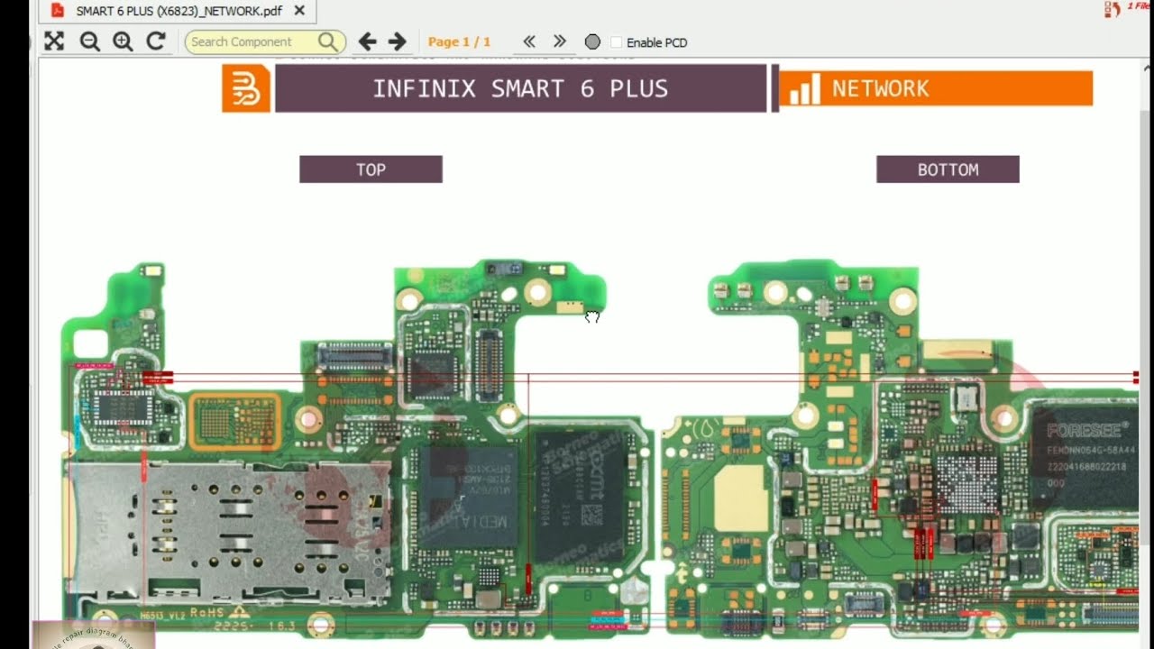
Task: Click the search magnifier icon
Action: 329,41
